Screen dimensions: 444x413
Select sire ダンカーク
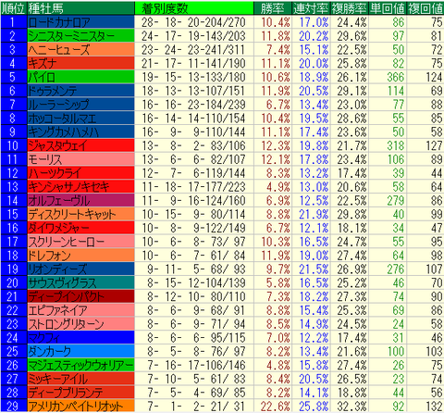tap(80, 351)
